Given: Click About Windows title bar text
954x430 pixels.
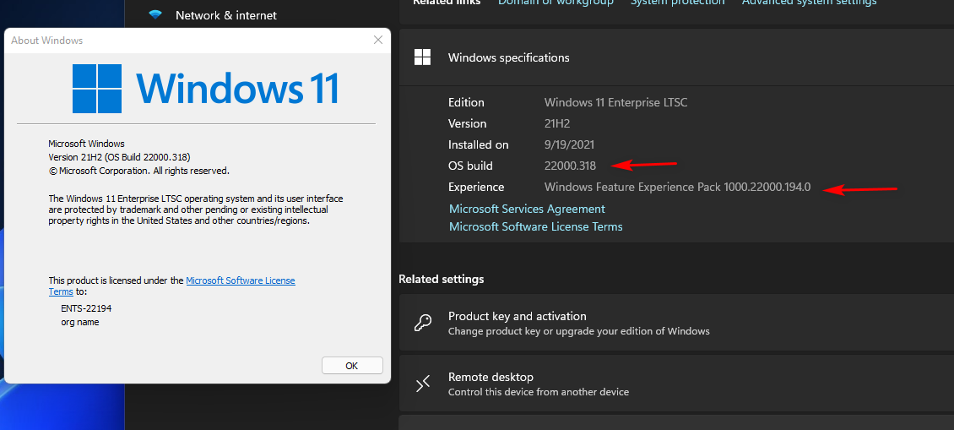Looking at the screenshot, I should (46, 41).
